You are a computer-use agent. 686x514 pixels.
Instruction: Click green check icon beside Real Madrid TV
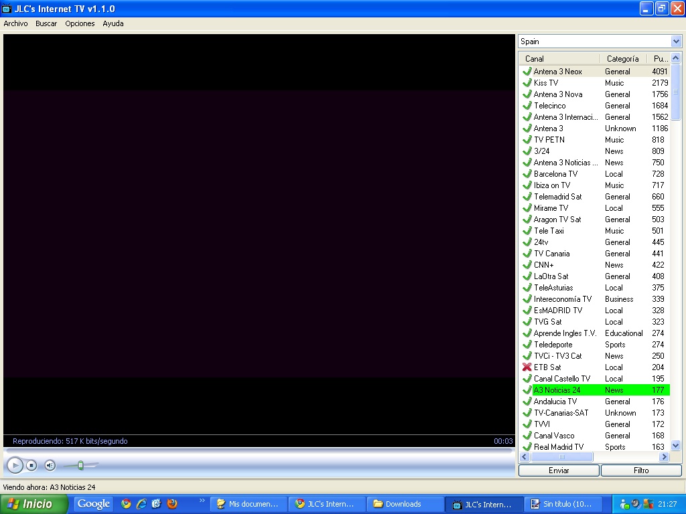[527, 446]
